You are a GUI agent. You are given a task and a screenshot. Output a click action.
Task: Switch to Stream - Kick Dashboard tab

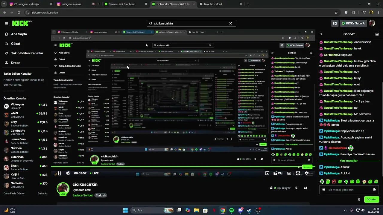[x=126, y=4]
